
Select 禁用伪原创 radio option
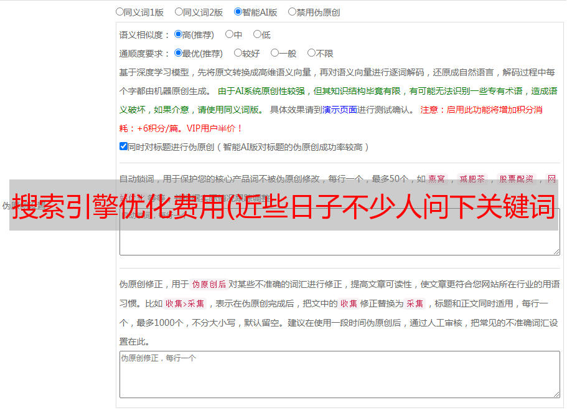[x=292, y=12]
